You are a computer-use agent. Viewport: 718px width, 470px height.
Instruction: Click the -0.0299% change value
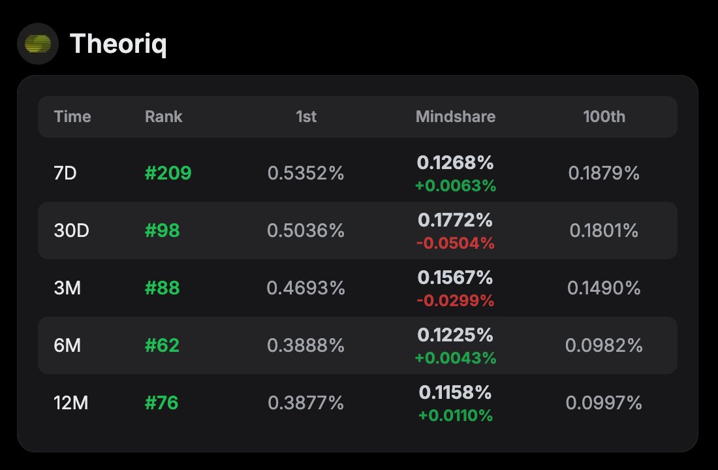click(455, 300)
